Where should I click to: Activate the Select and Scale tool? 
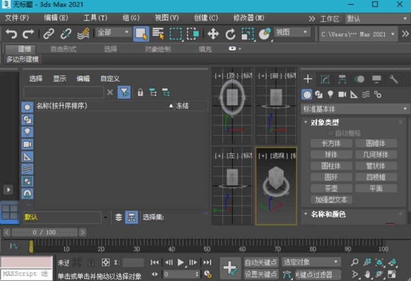click(x=247, y=34)
